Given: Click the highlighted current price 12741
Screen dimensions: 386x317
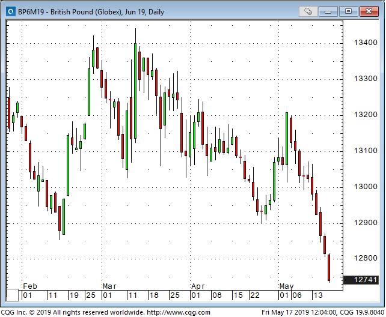Looking at the screenshot, I should point(361,279).
